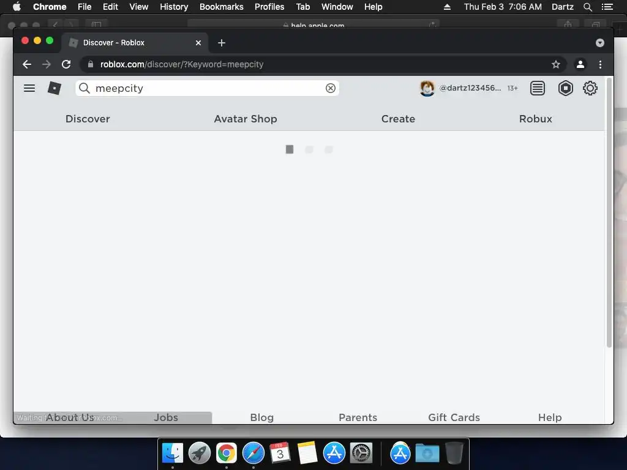Launch Launchpad from the Dock
This screenshot has height=470, width=627.
199,453
